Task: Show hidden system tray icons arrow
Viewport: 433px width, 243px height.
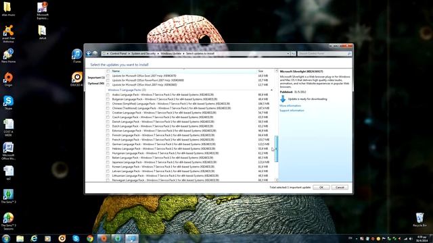Action: [x=357, y=238]
